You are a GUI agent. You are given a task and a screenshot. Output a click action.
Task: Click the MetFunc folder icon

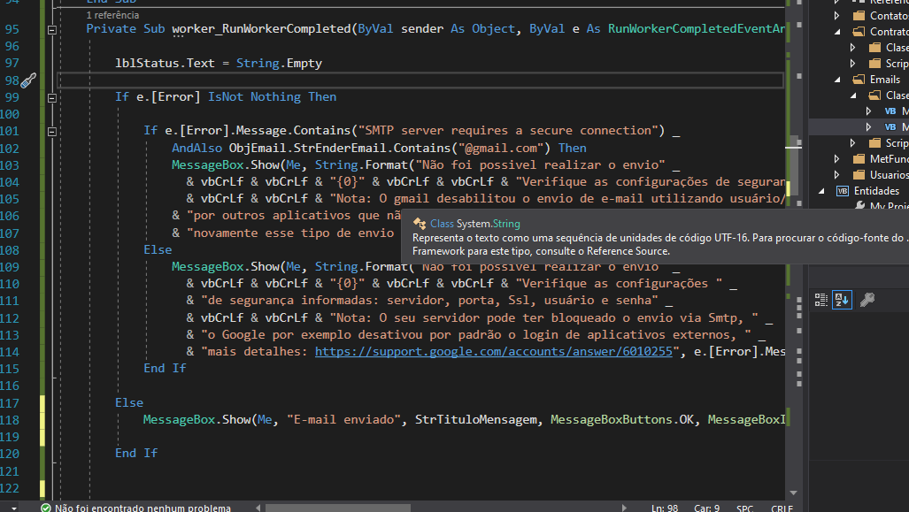coord(859,158)
